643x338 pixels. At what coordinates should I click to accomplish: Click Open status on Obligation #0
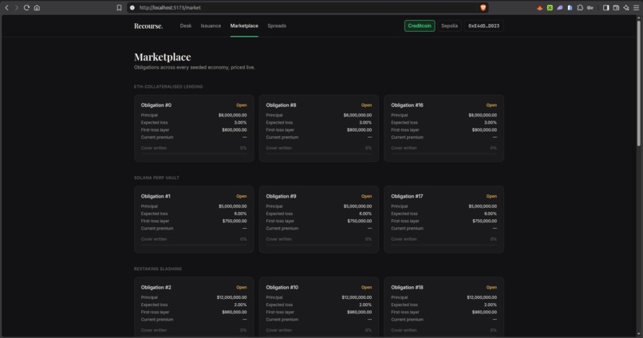242,105
